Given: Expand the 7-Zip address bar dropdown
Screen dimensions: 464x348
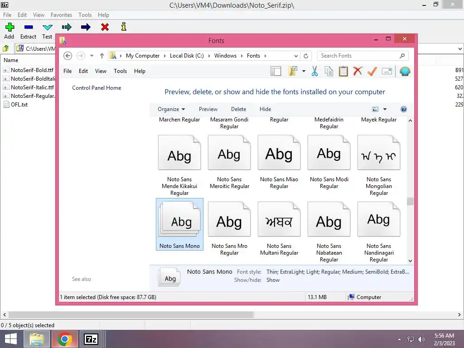Looking at the screenshot, I should tap(460, 48).
